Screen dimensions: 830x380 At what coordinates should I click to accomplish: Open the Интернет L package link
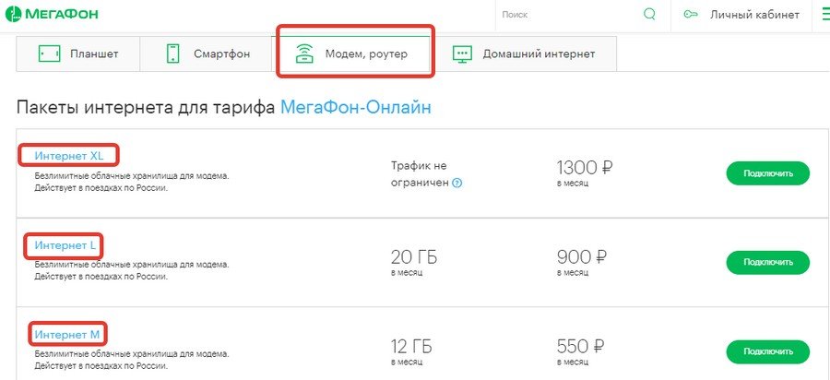[65, 245]
